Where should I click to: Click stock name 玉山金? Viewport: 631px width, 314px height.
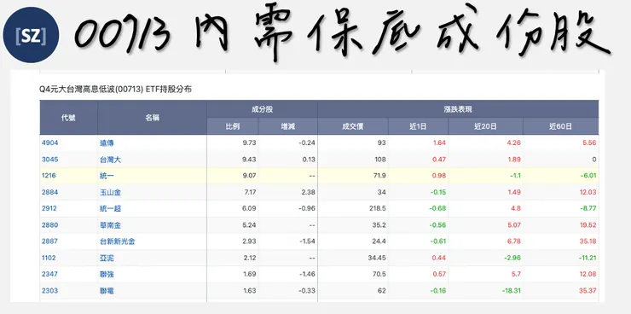click(x=110, y=193)
